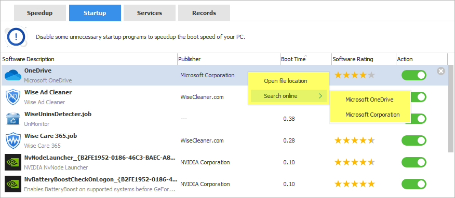The height and width of the screenshot is (198, 455).
Task: Select Microsoft OneDrive search option
Action: (x=370, y=100)
